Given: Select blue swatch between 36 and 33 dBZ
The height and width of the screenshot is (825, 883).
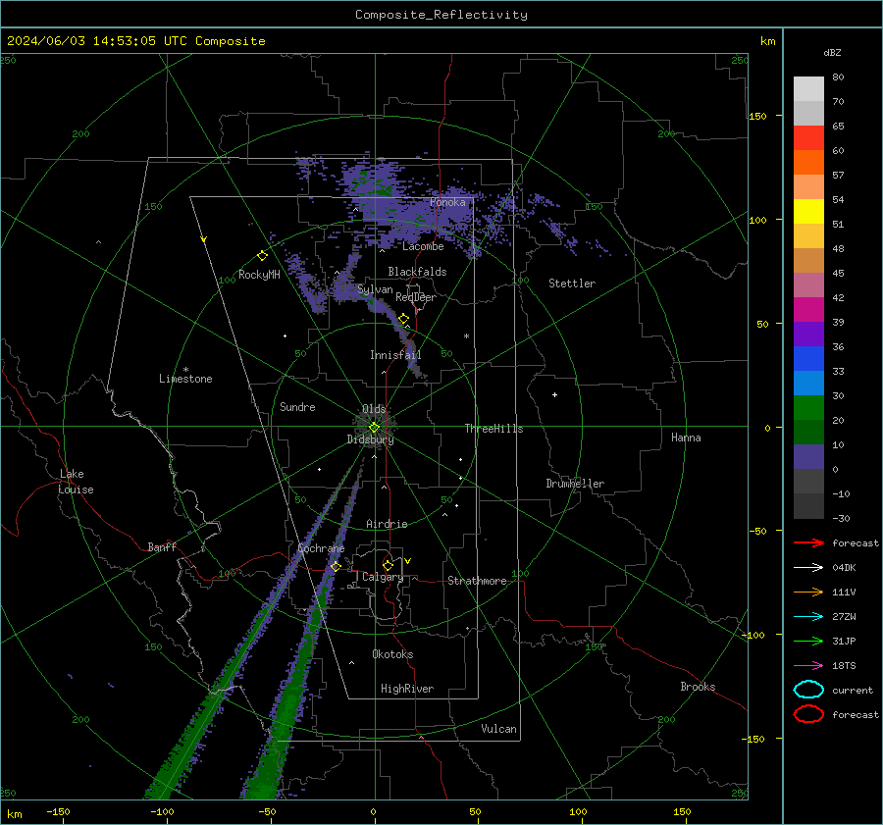Looking at the screenshot, I should [x=808, y=359].
